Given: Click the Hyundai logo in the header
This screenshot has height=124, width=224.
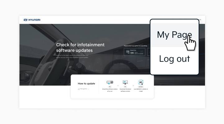Looking at the screenshot, I should point(32,20).
